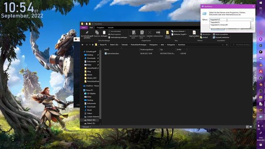Switch to the Ansicht ribbon tab

(x=111, y=28)
